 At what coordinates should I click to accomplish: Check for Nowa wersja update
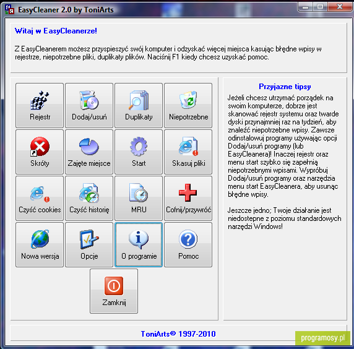point(40,244)
